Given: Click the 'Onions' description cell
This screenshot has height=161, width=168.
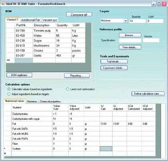Looking at the screenshot, I should tap(44, 51).
